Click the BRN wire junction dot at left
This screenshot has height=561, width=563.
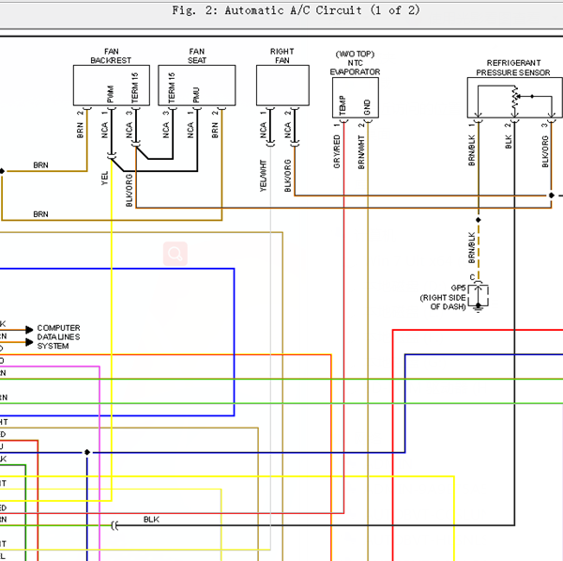[2, 171]
